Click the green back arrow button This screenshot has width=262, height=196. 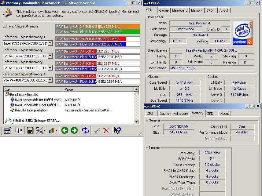65,130
